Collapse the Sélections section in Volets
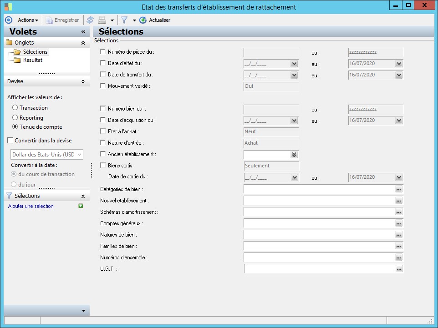 pos(83,196)
